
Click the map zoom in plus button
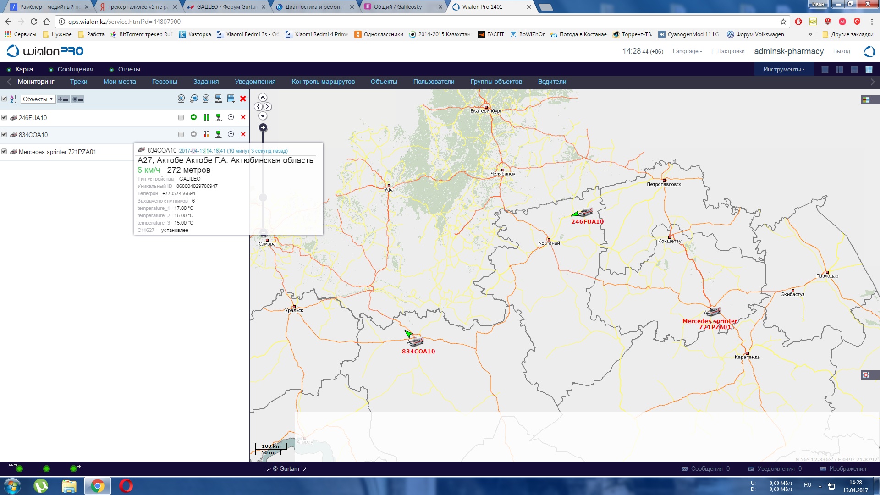263,128
